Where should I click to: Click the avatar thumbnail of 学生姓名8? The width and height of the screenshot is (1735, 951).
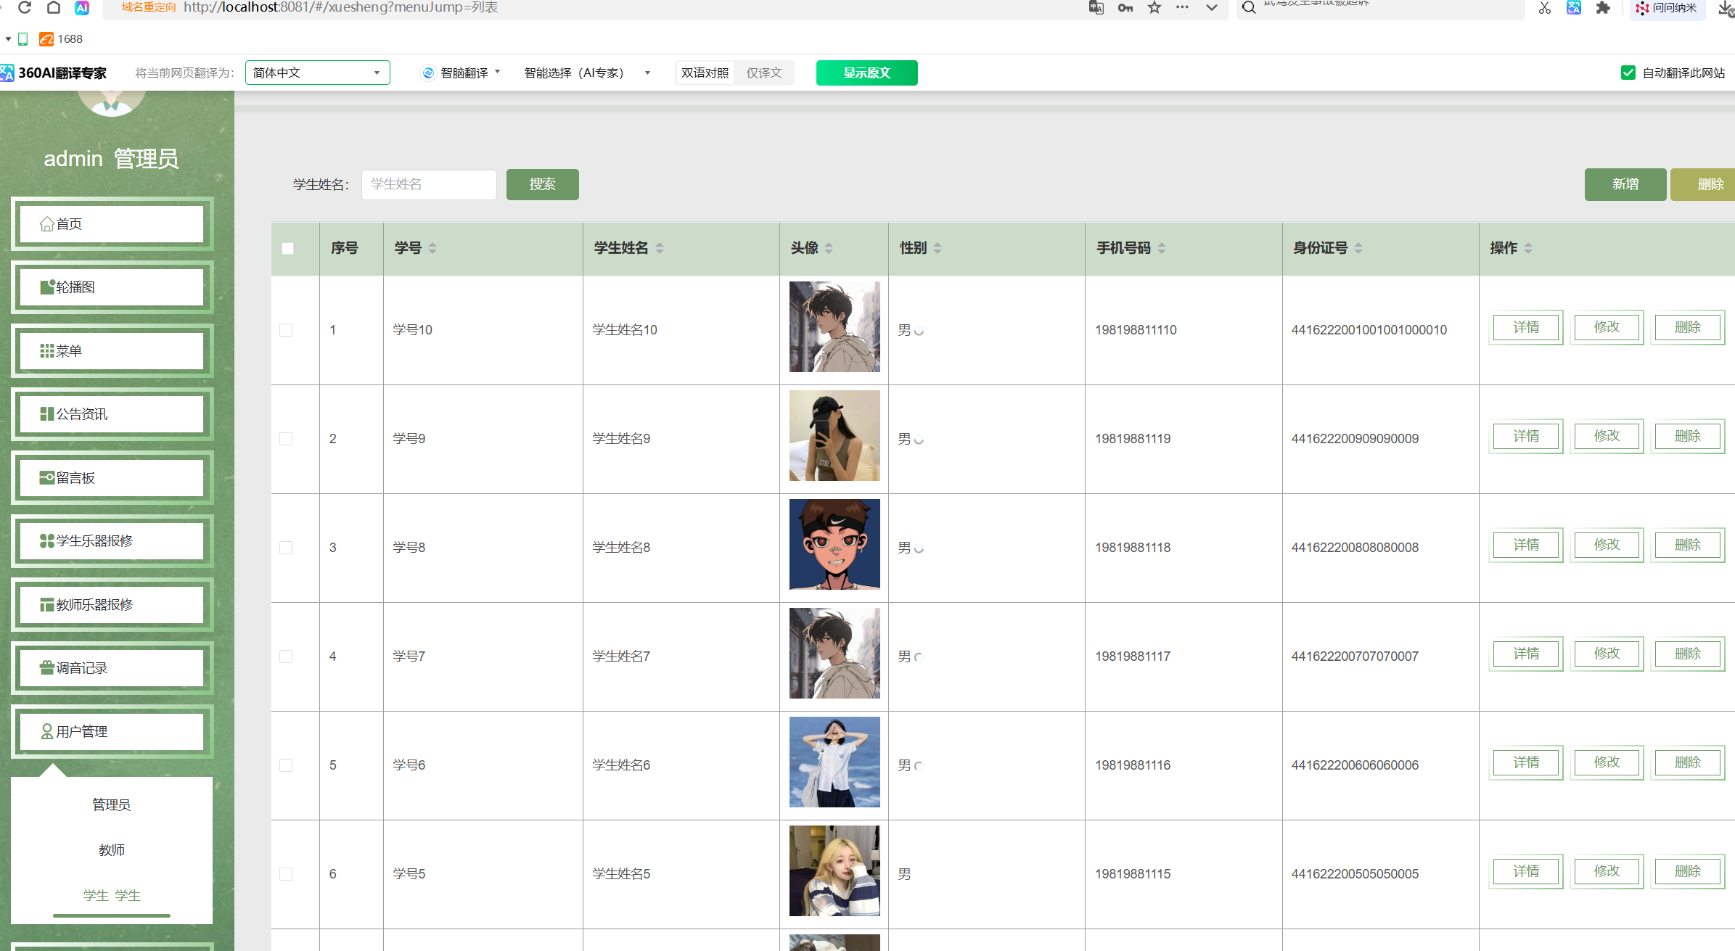pos(834,544)
